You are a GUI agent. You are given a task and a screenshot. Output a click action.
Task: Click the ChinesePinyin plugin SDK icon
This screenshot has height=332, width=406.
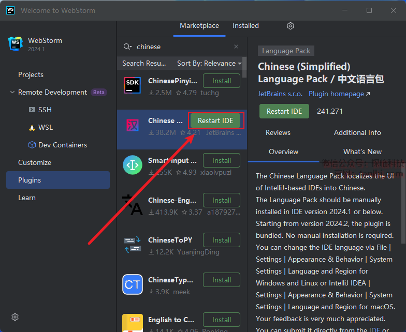tap(133, 86)
